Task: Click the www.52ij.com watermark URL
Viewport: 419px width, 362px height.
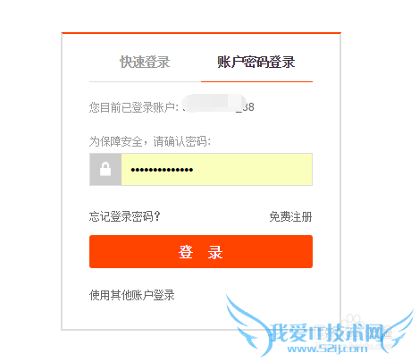Action: pyautogui.click(x=327, y=349)
